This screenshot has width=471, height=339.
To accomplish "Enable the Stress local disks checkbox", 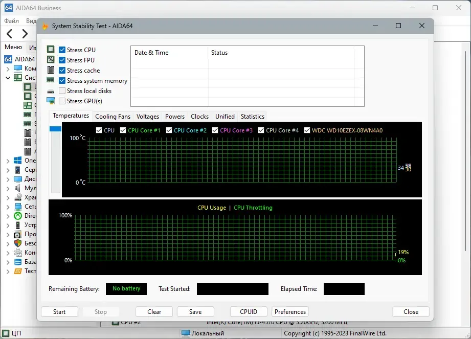I will pyautogui.click(x=62, y=91).
